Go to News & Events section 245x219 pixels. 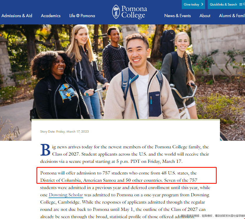pos(177,16)
